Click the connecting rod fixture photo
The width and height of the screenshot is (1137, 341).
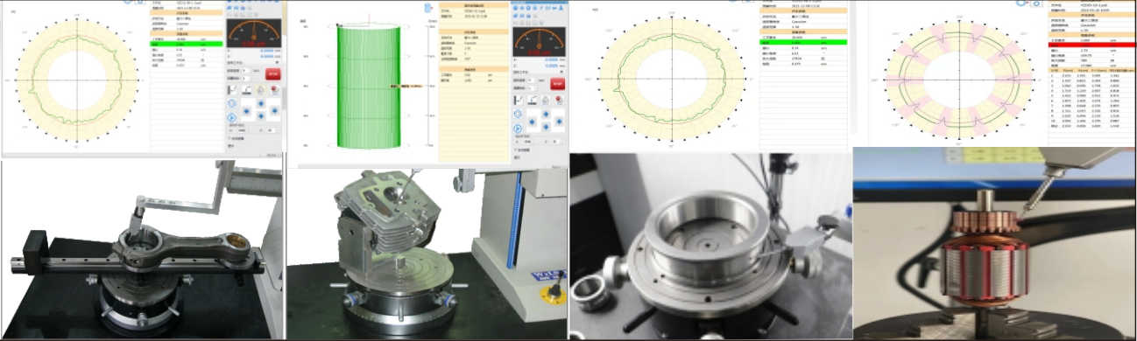(x=142, y=249)
